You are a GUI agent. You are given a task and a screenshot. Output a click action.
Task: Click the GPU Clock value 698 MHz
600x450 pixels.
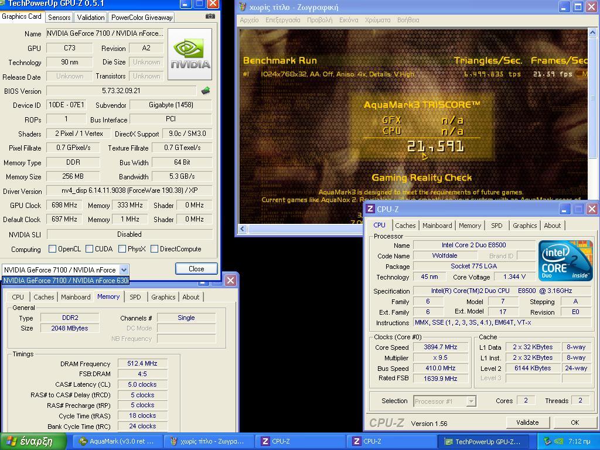pos(64,205)
